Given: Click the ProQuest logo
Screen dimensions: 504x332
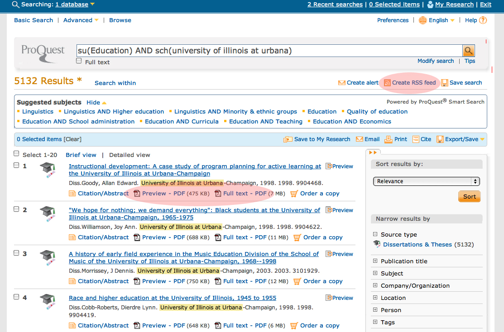Looking at the screenshot, I should click(43, 53).
